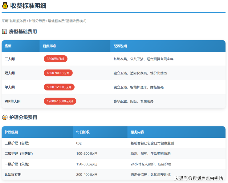Click the 服务内容 column header
The height and width of the screenshot is (183, 228).
[x=137, y=132]
